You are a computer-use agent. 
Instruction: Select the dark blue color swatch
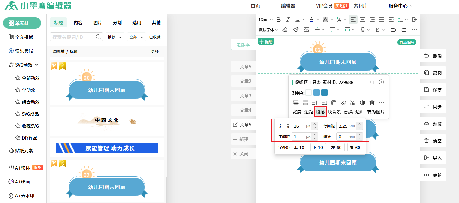(324, 92)
